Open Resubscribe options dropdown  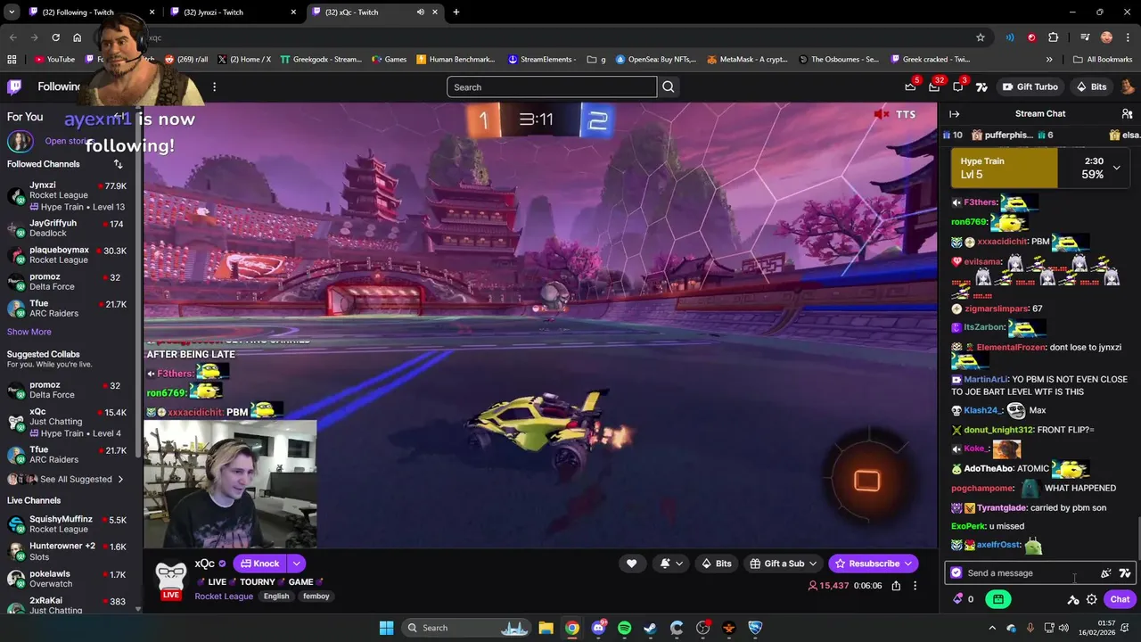pyautogui.click(x=908, y=564)
